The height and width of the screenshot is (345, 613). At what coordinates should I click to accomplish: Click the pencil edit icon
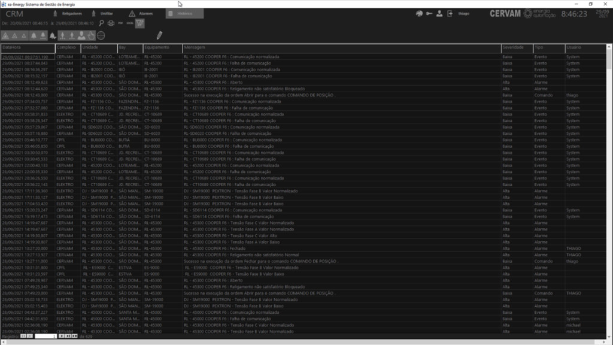(x=159, y=35)
